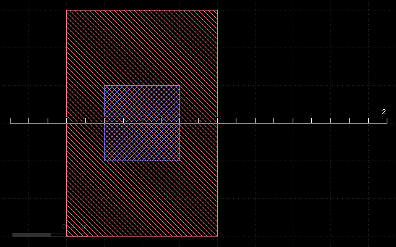The width and height of the screenshot is (396, 247).
Task: Click the bottom-right corner of red rectangle
Action: [218, 236]
